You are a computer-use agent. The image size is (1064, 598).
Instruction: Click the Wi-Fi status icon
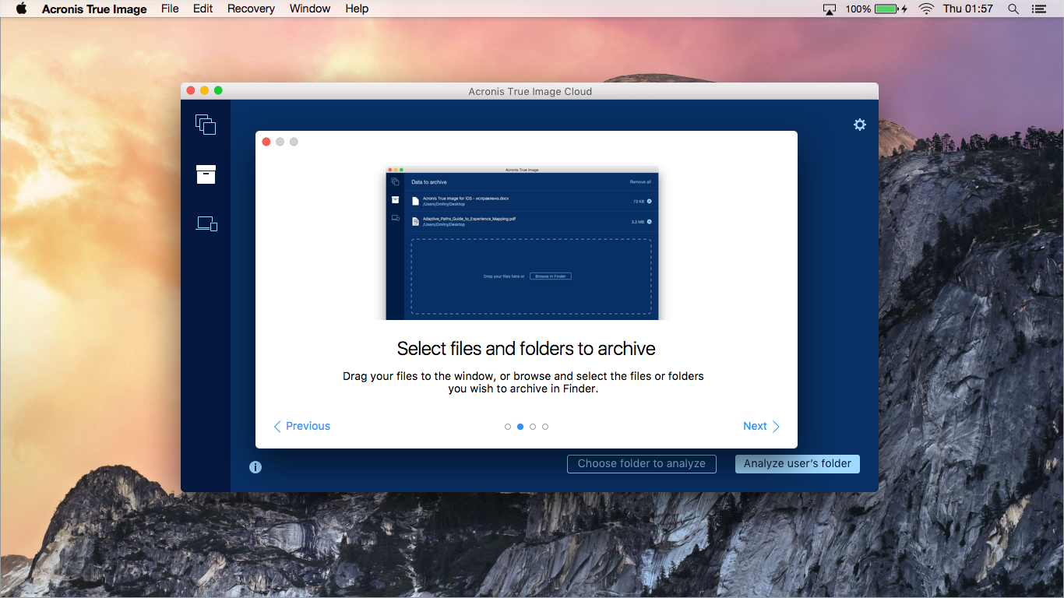click(x=926, y=9)
